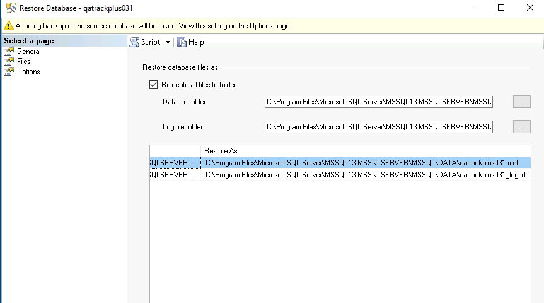Close the Restore Database window
Screen dimensions: 544x303
point(530,8)
